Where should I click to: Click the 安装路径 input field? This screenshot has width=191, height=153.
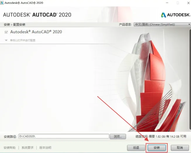[x=64, y=136]
